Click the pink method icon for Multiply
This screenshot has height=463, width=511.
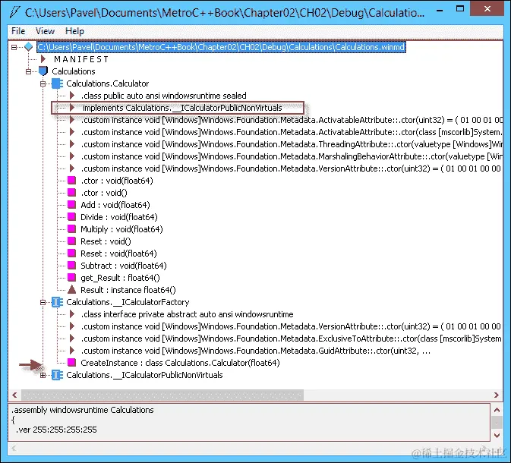(x=71, y=229)
